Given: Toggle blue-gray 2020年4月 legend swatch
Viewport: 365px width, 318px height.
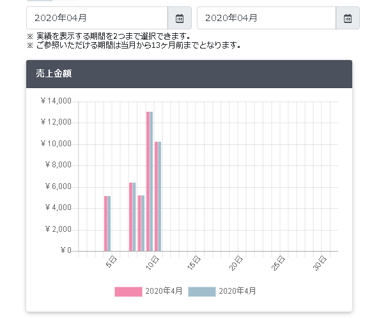Looking at the screenshot, I should [x=202, y=291].
